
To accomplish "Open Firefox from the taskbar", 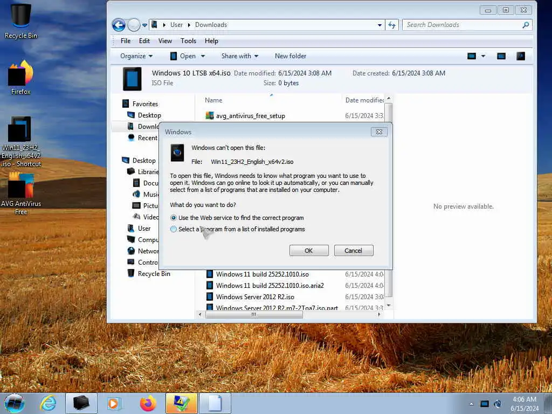I will click(148, 403).
